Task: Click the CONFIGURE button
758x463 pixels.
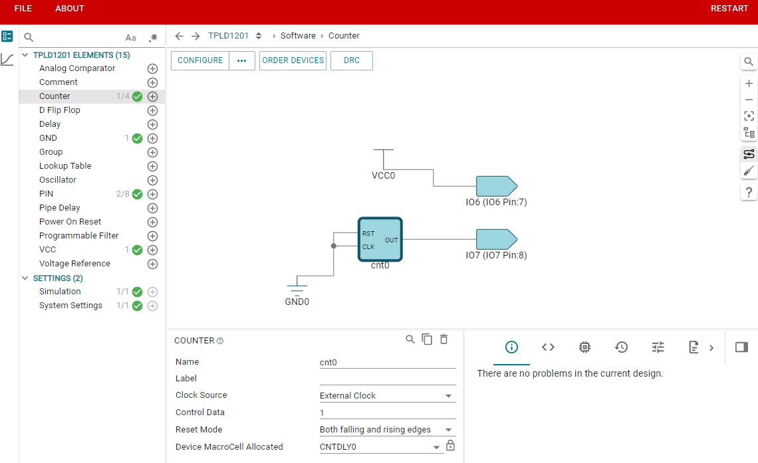Action: coord(200,61)
